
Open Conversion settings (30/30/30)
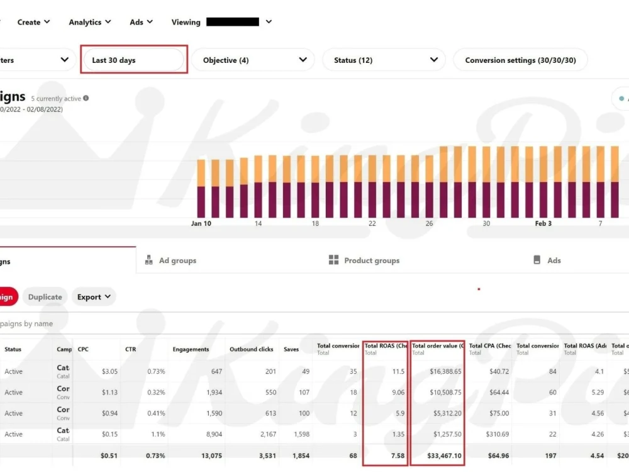[x=520, y=60]
